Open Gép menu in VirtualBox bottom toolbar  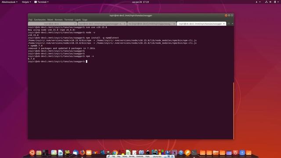point(119,156)
